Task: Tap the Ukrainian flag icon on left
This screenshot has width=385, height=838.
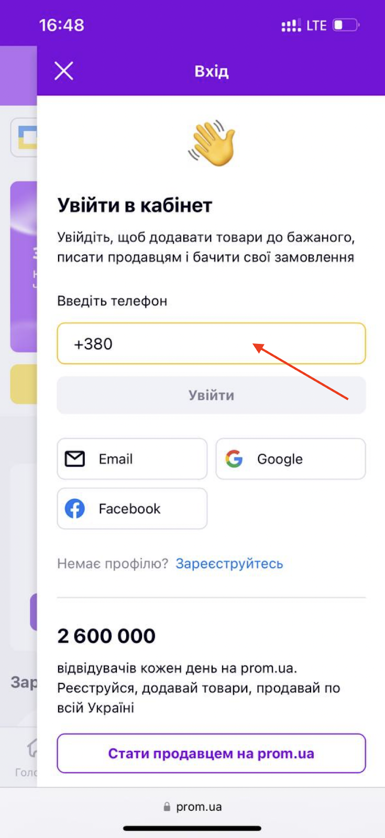Action: point(27,137)
